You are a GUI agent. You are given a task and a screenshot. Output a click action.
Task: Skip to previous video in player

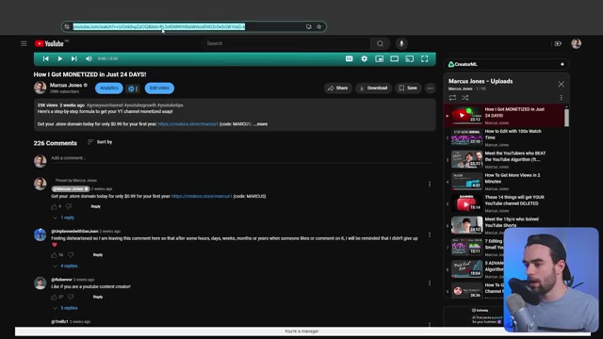point(46,59)
